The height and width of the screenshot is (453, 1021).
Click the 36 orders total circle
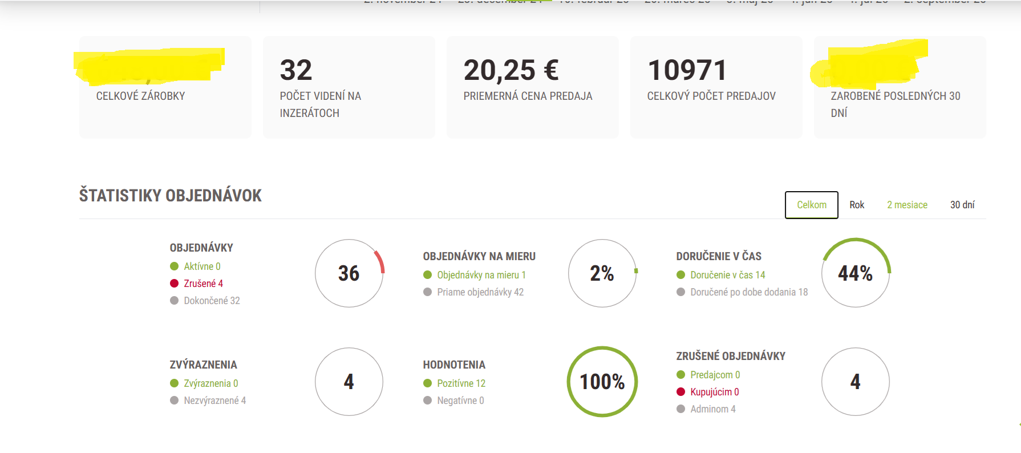(x=349, y=273)
